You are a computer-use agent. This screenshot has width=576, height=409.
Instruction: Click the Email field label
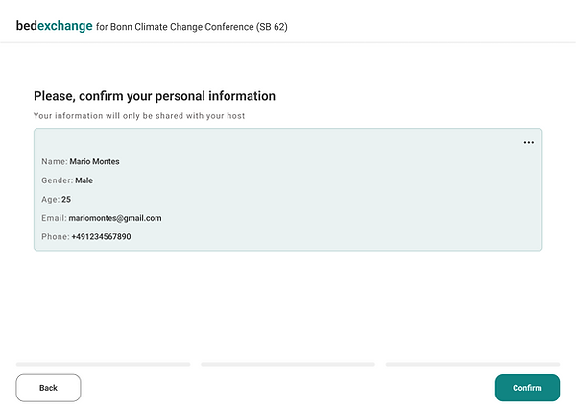(x=54, y=218)
